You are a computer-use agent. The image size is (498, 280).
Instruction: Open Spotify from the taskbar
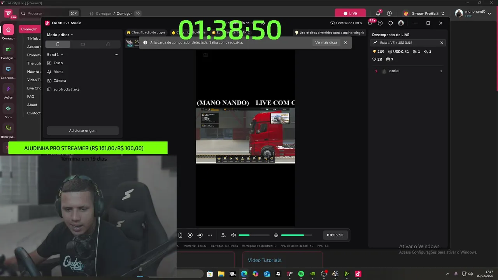coord(301,274)
